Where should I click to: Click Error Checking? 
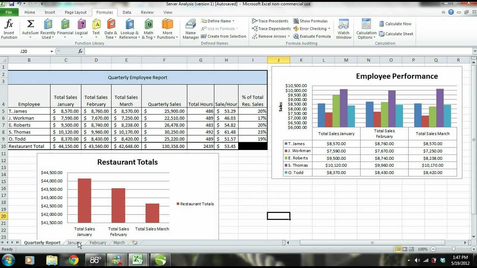310,29
